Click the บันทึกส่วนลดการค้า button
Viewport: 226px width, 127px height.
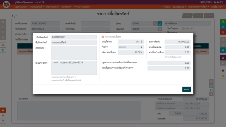pyautogui.click(x=169, y=103)
